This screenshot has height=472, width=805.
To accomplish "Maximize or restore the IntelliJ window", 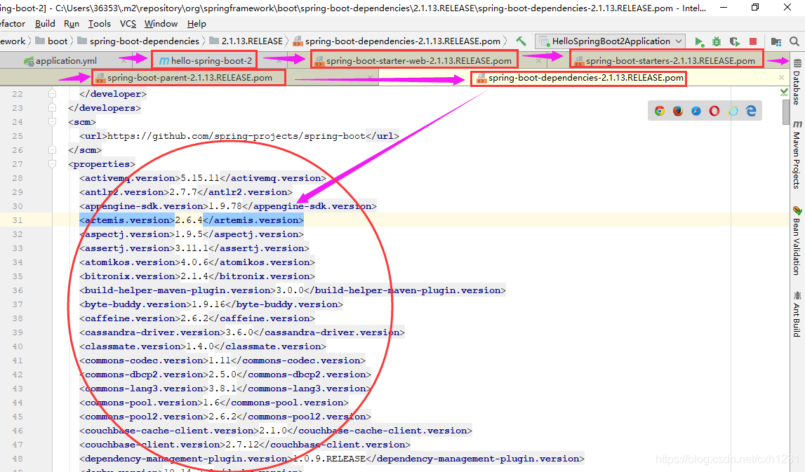I will [755, 8].
